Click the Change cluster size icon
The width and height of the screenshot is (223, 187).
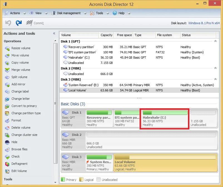(x=7, y=135)
